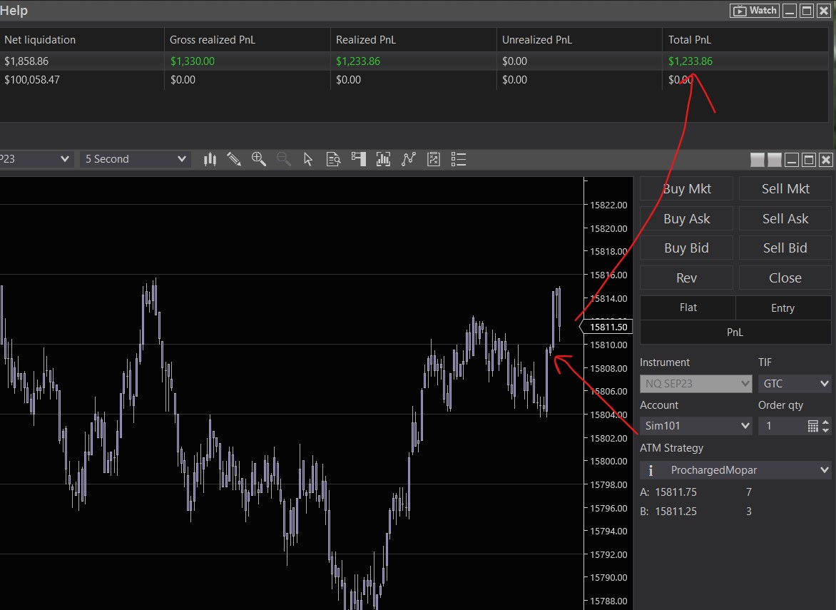Viewport: 836px width, 610px height.
Task: Open the Sim101 account dropdown
Action: pyautogui.click(x=695, y=426)
